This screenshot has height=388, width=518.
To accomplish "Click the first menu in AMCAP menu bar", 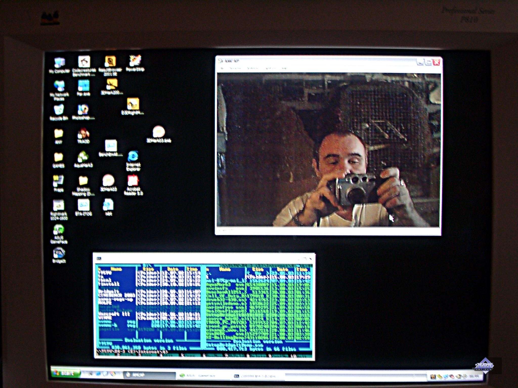I will coord(222,68).
